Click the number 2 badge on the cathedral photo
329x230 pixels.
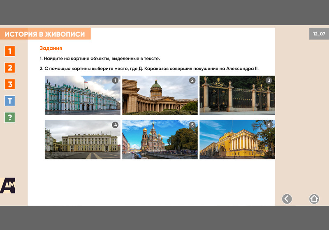point(192,80)
